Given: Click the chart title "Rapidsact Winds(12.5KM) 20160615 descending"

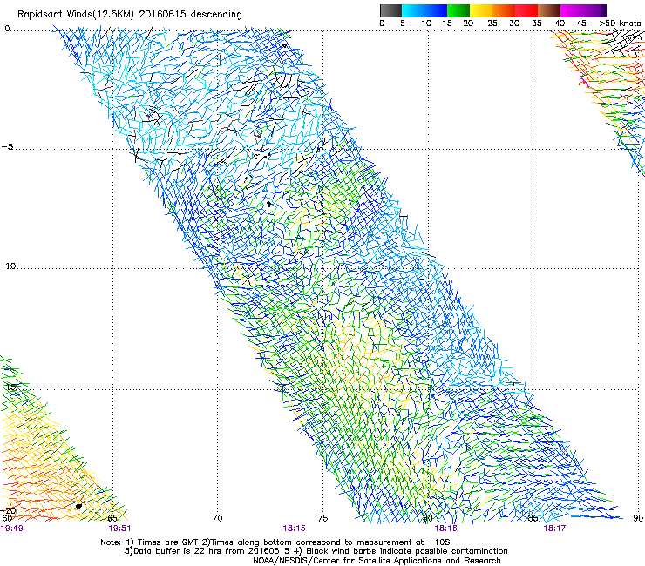Looking at the screenshot, I should pyautogui.click(x=130, y=15).
